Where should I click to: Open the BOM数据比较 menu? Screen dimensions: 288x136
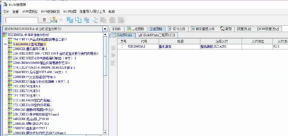[51, 12]
